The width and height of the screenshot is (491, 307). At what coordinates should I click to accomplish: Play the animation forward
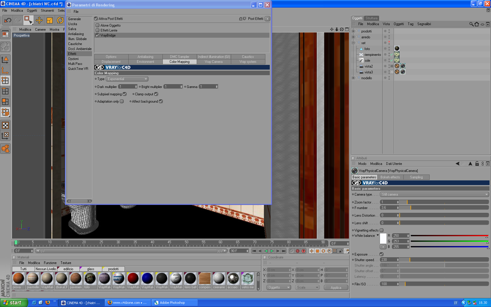pyautogui.click(x=272, y=251)
